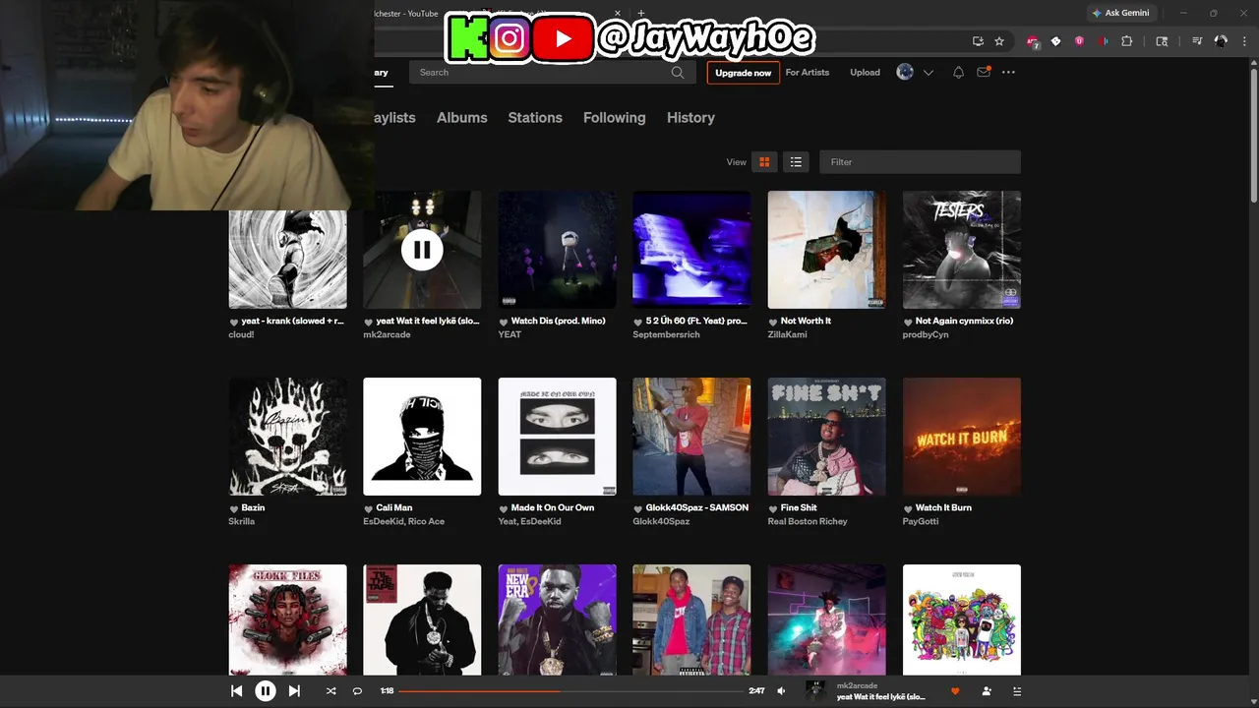
Task: Open the next-up queue list icon
Action: coord(1017,691)
